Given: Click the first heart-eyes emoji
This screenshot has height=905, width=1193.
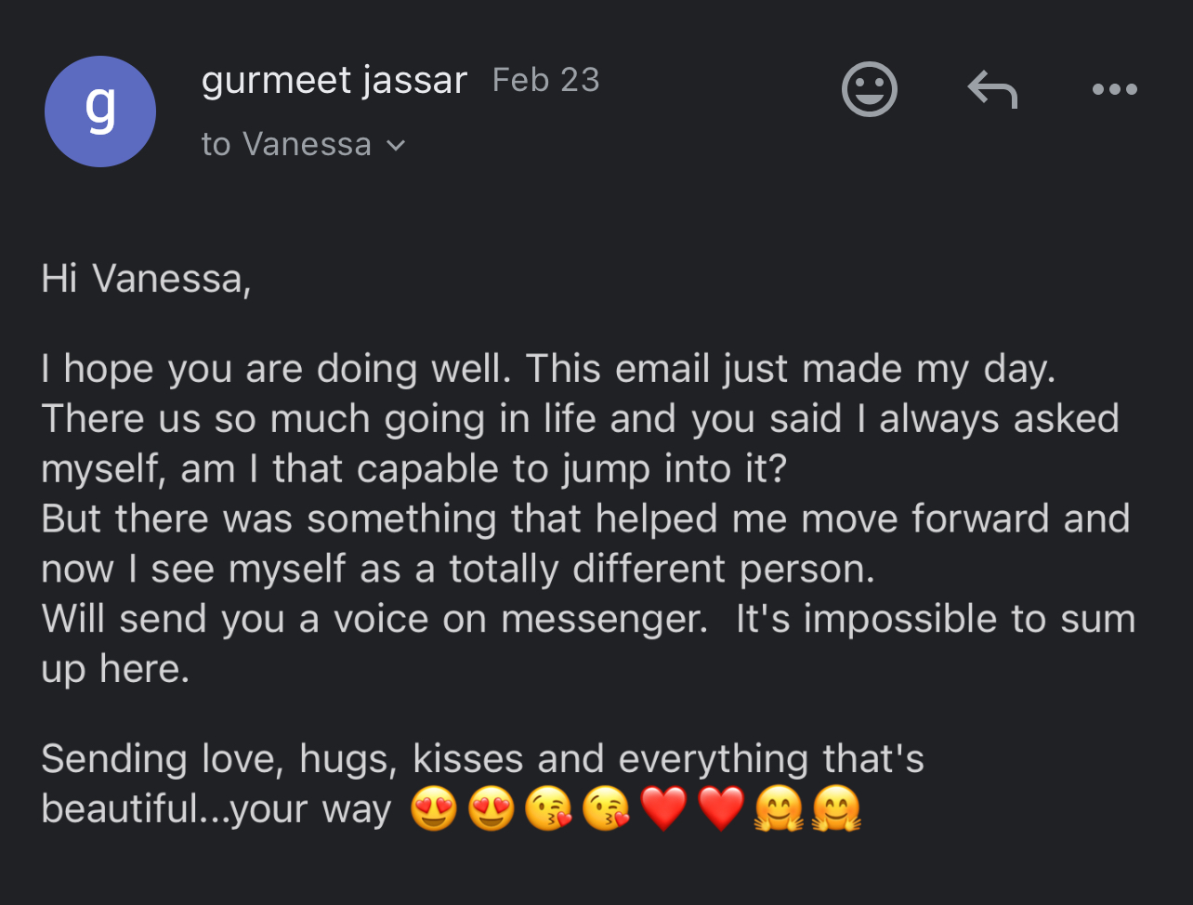Looking at the screenshot, I should pos(434,809).
